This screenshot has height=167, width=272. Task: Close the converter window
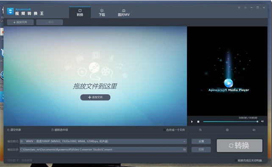[x=264, y=8]
